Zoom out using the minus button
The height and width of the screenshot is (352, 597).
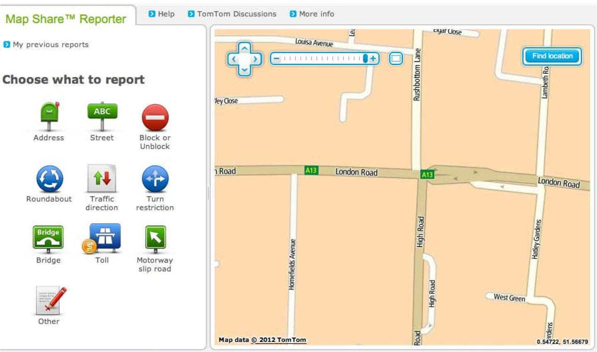276,59
